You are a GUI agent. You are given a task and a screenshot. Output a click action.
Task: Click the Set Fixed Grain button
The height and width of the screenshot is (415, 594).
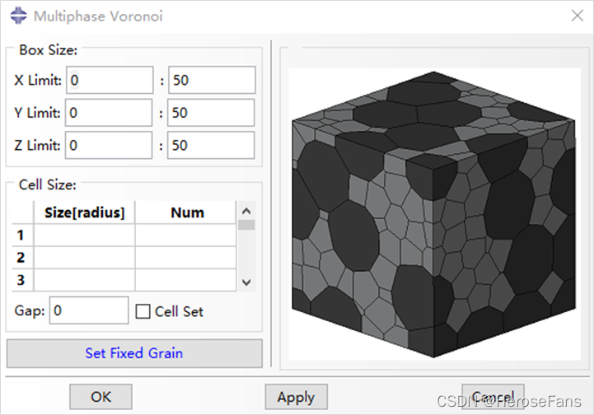pyautogui.click(x=134, y=353)
